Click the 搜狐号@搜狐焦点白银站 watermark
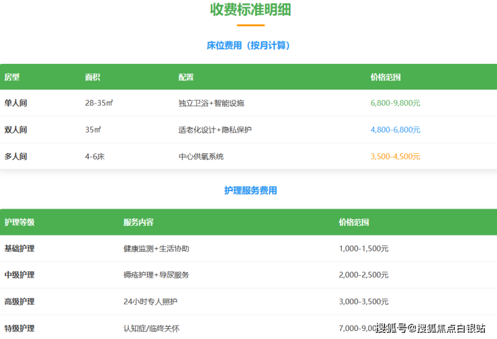 [431, 328]
